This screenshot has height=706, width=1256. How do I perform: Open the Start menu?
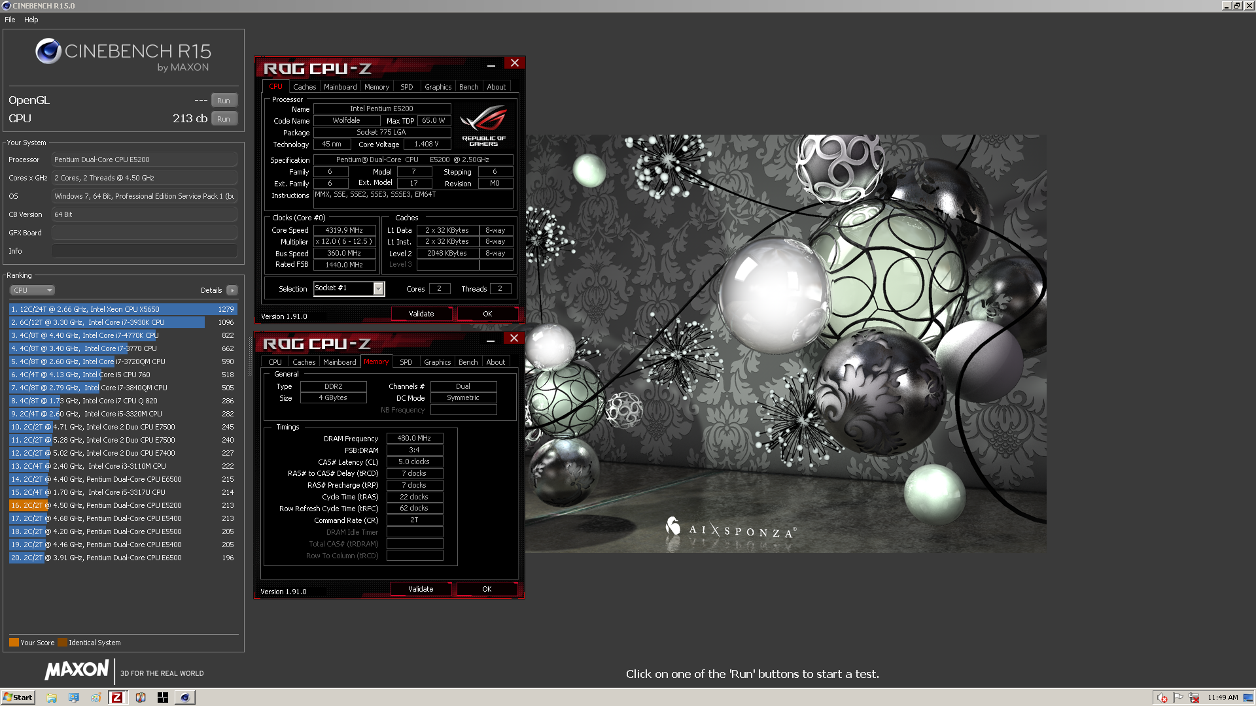tap(18, 698)
